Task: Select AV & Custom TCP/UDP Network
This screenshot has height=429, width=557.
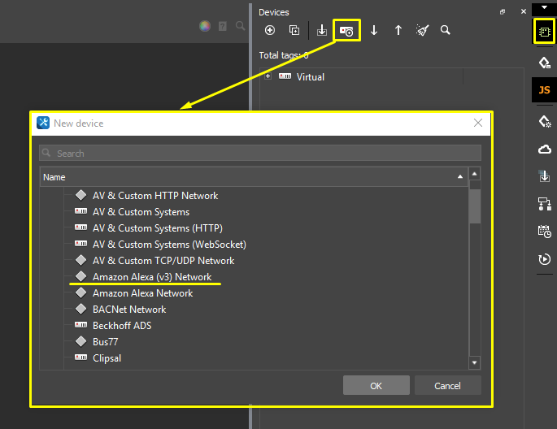Action: pos(163,261)
